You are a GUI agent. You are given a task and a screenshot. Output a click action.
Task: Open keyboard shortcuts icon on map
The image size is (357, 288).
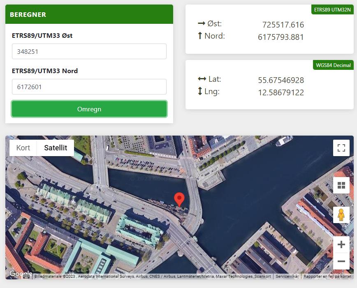pyautogui.click(x=26, y=276)
